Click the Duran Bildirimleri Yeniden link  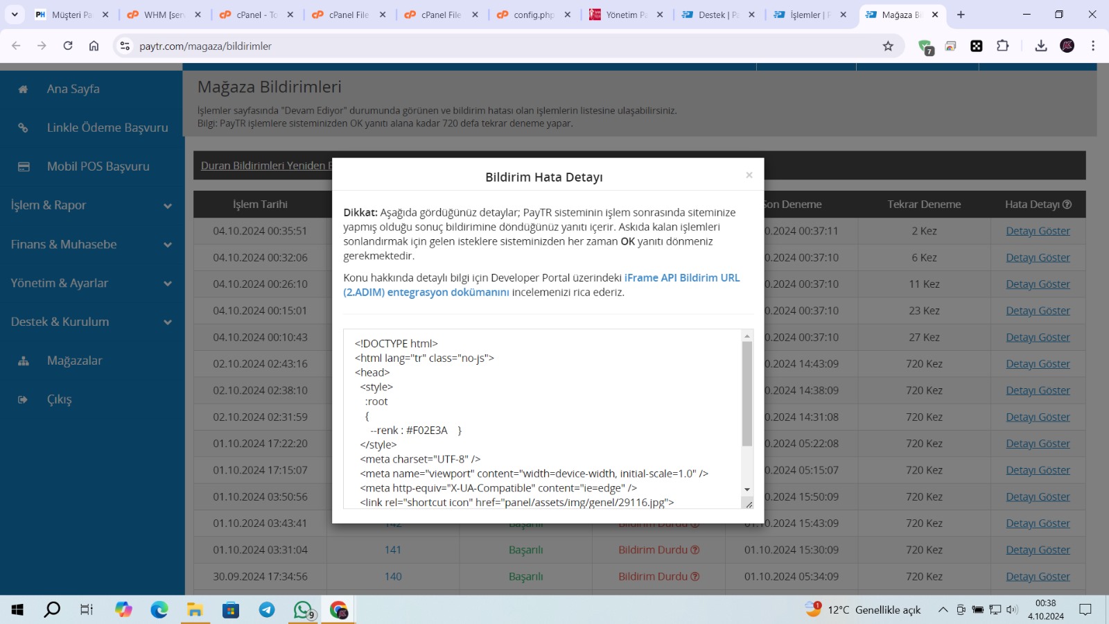tap(266, 166)
